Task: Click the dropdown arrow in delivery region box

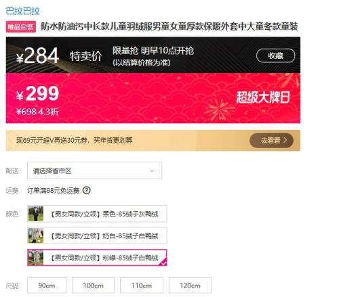Action: pyautogui.click(x=152, y=170)
